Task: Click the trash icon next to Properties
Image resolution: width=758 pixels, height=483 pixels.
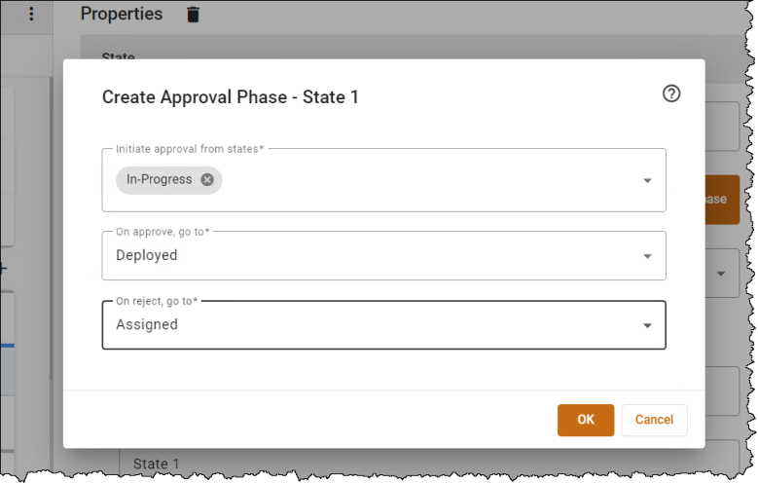Action: click(193, 15)
